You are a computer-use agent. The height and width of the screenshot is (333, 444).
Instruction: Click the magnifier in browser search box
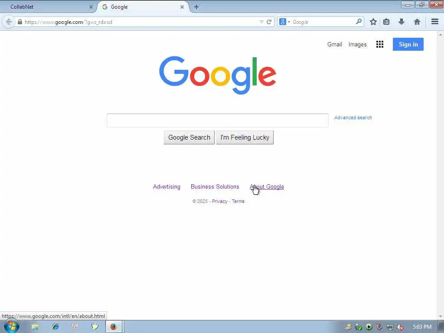359,22
